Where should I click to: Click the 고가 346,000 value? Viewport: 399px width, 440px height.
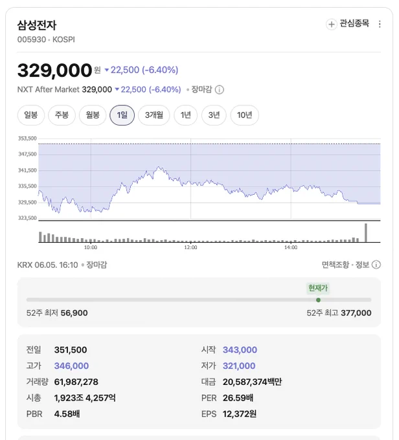[71, 366]
